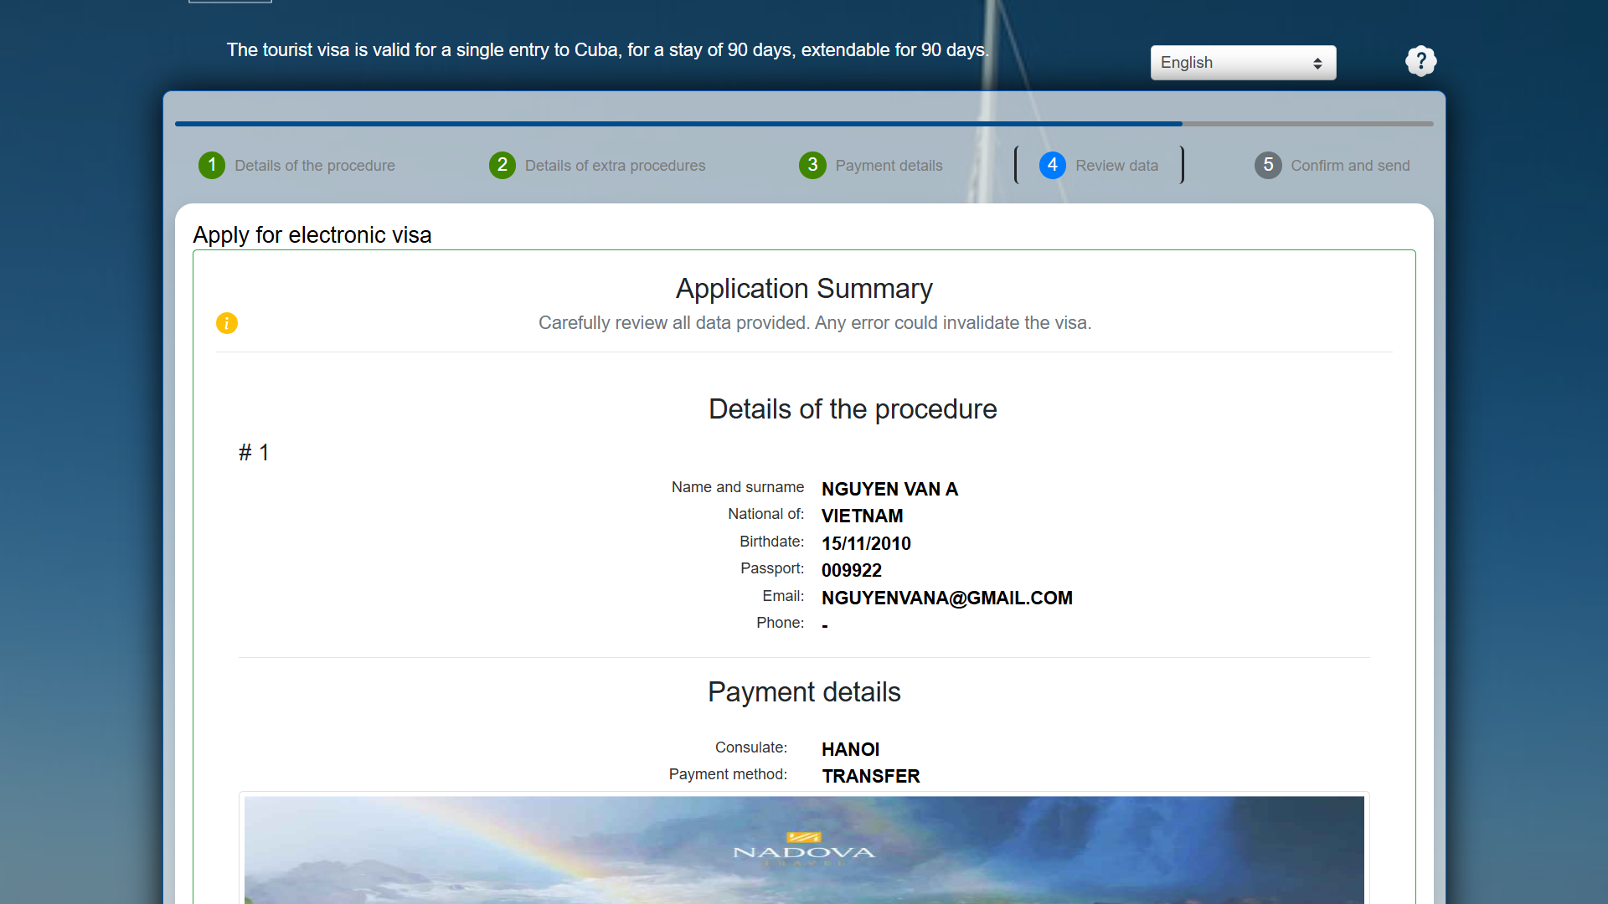Go to Details of extra procedures step
The width and height of the screenshot is (1608, 904).
(615, 166)
